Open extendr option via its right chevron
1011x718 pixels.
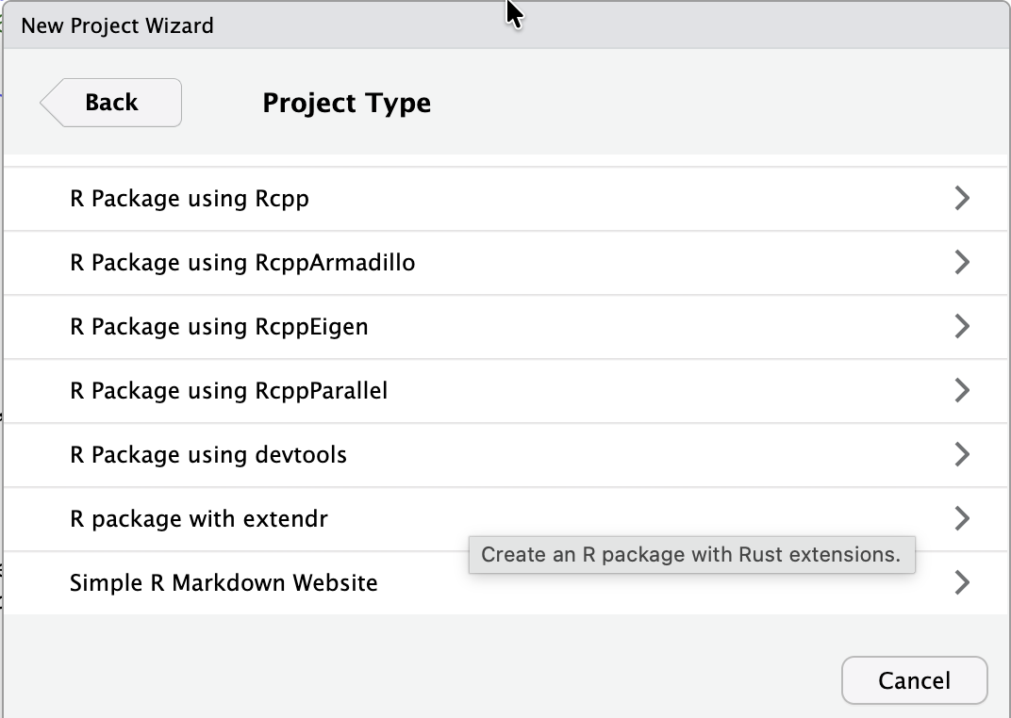961,518
